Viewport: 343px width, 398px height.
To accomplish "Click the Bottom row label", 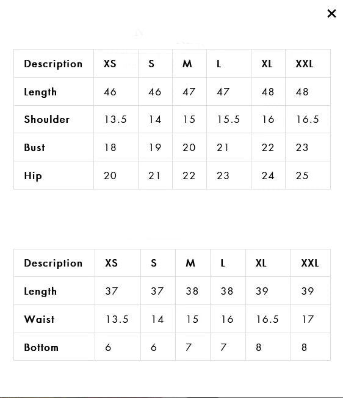I will click(x=42, y=347).
